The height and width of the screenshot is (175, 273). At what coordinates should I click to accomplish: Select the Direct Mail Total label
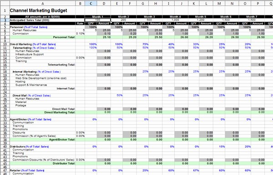(x=64, y=109)
